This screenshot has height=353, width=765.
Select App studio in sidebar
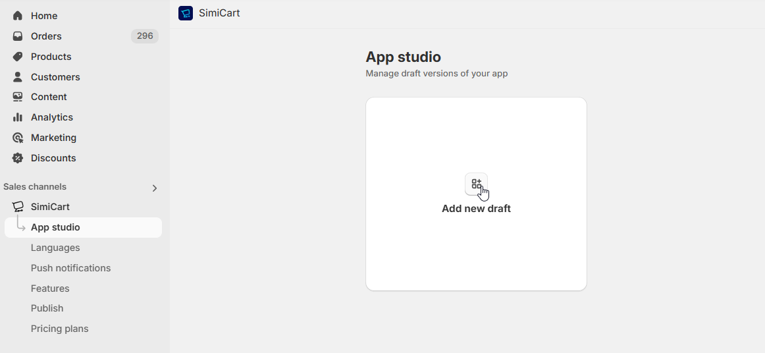(55, 227)
